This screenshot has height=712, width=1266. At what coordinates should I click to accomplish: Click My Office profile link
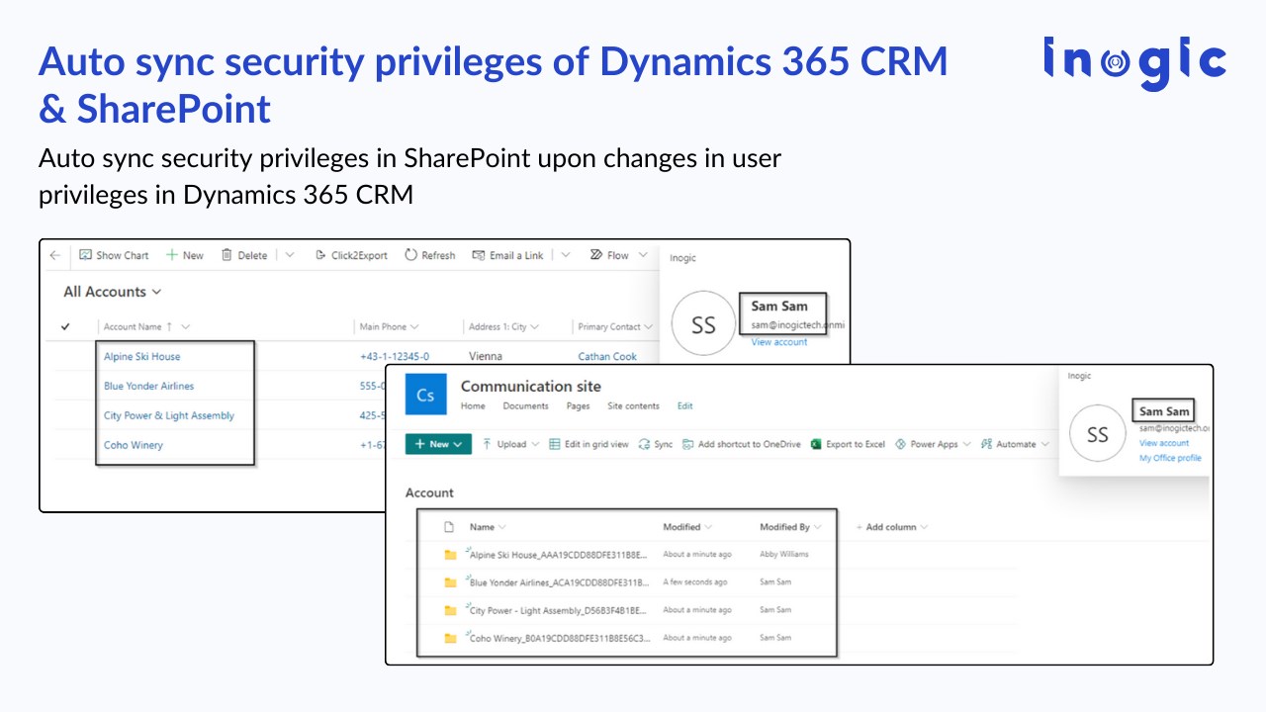[1170, 459]
